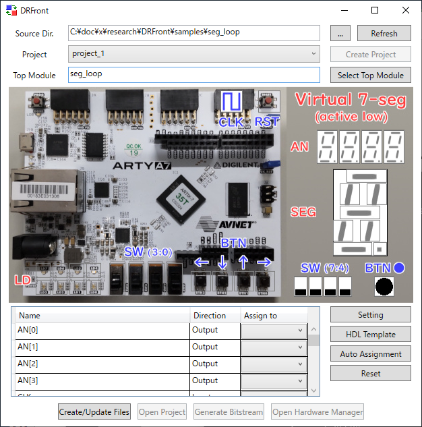Toggle the leftmost SW (3:0) board switch
The height and width of the screenshot is (427, 422).
click(x=117, y=277)
